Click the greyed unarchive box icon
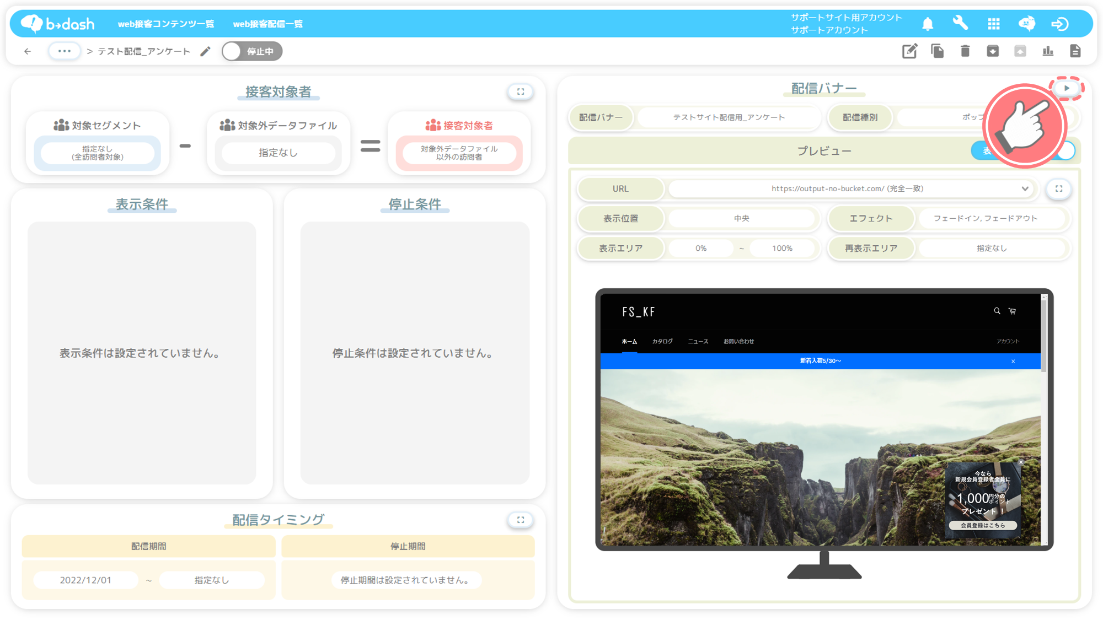Viewport: 1103px width, 620px height. pyautogui.click(x=1020, y=51)
